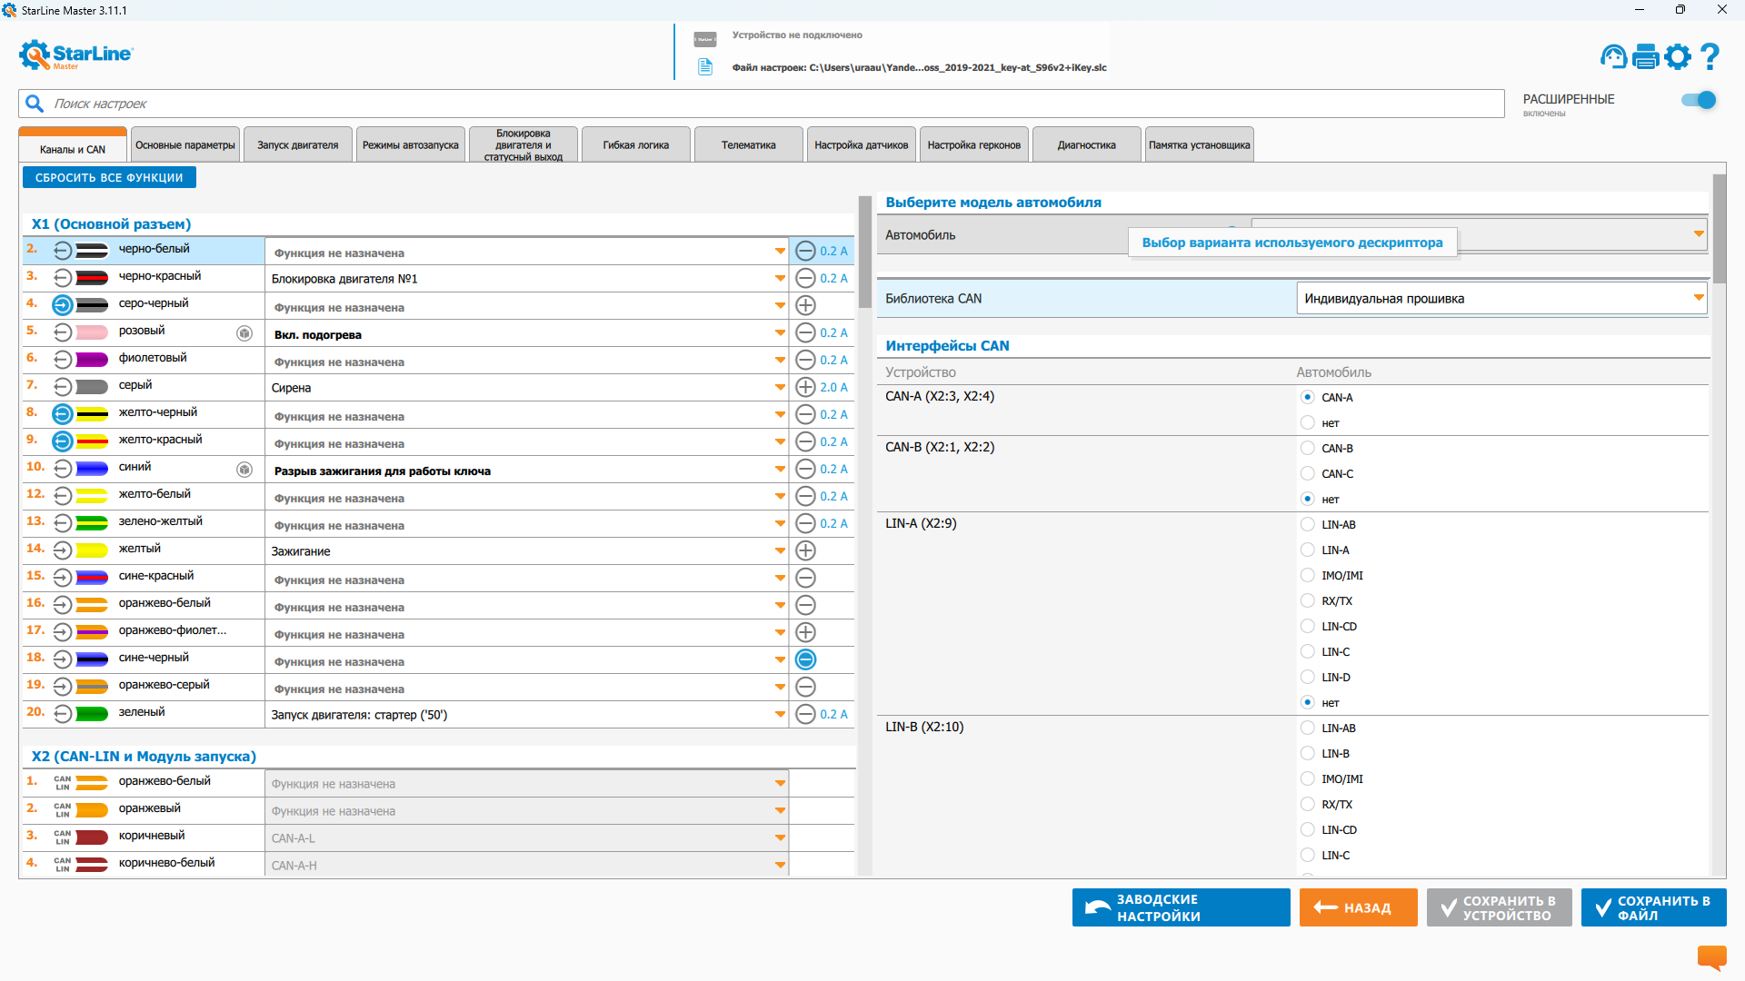Expand Блокировка двигателя №1 function dropdown

coord(780,279)
